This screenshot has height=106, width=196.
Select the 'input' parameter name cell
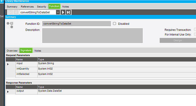pyautogui.click(x=26, y=64)
